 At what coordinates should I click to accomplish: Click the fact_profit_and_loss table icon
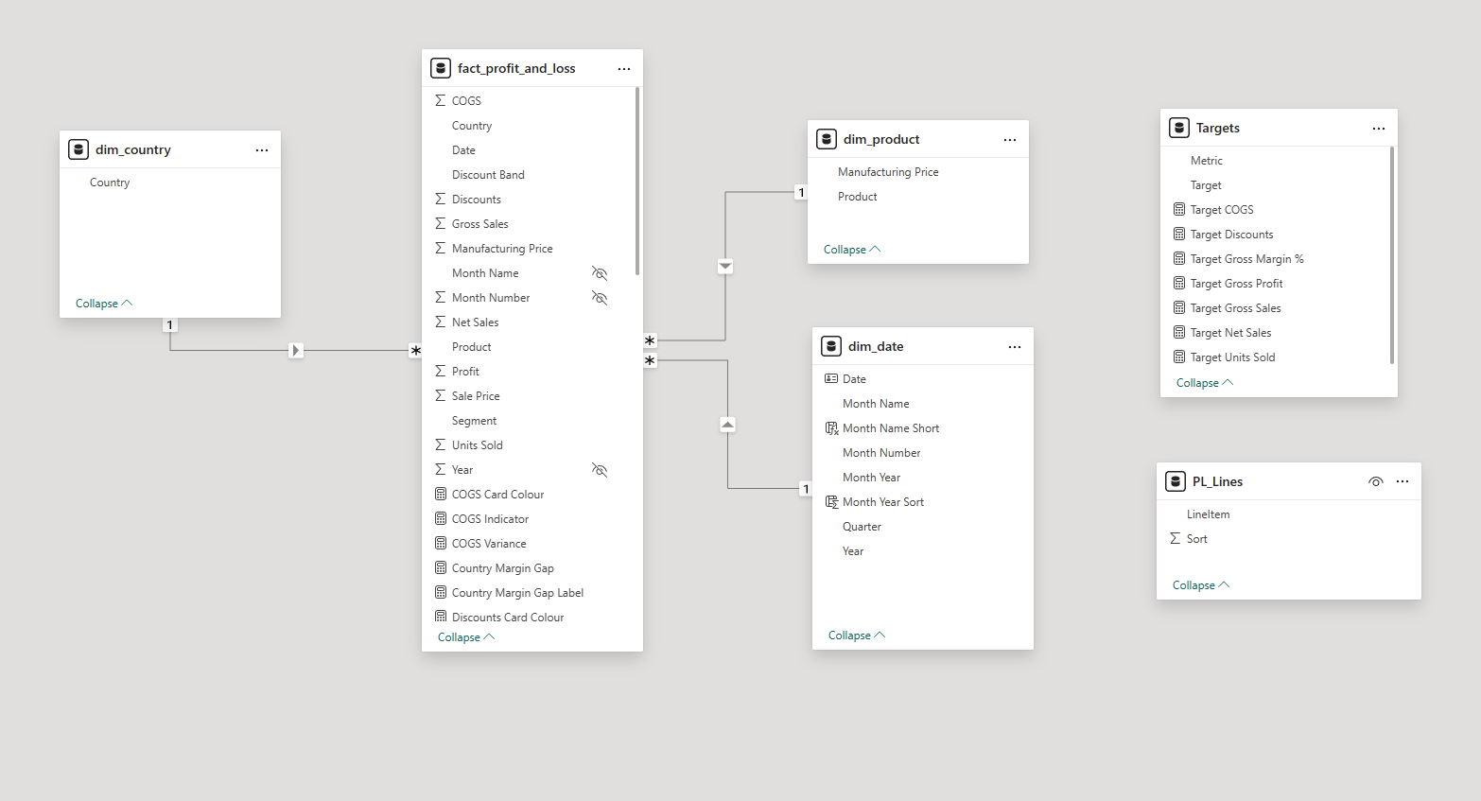(x=441, y=68)
